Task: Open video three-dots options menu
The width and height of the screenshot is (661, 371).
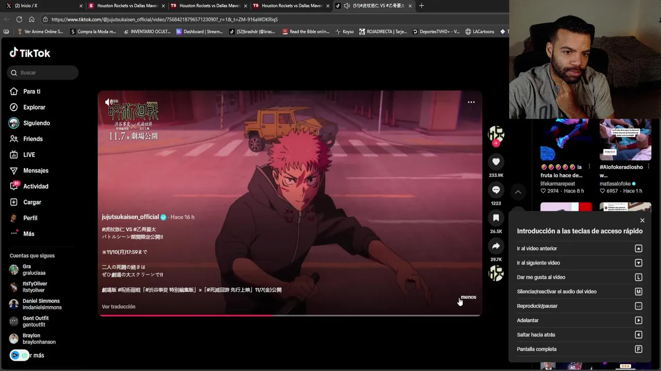Action: (x=471, y=102)
